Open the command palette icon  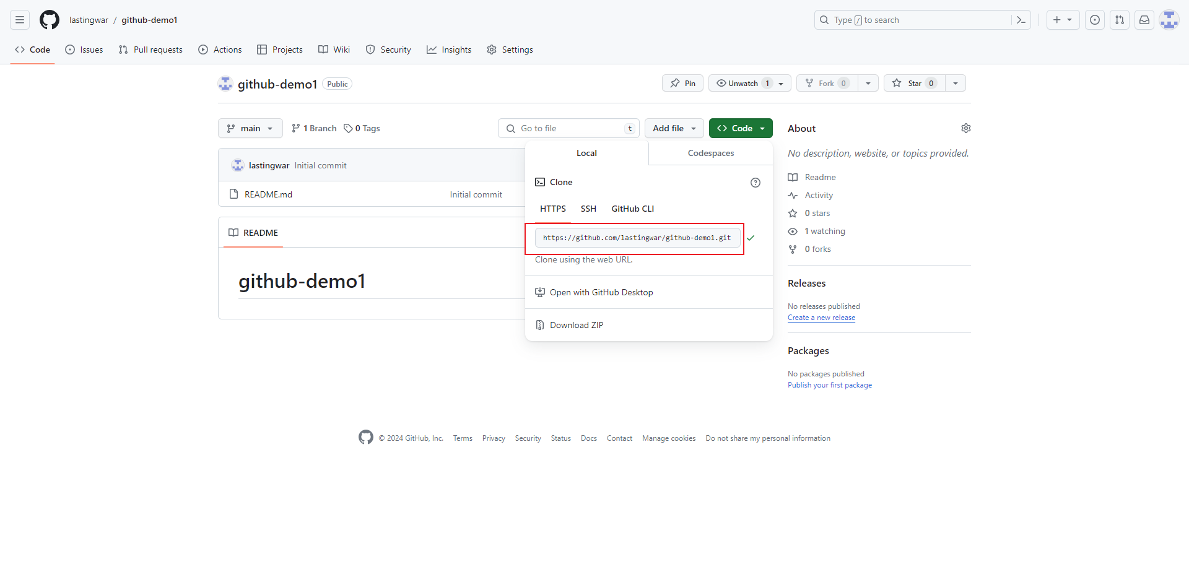[x=1021, y=20]
